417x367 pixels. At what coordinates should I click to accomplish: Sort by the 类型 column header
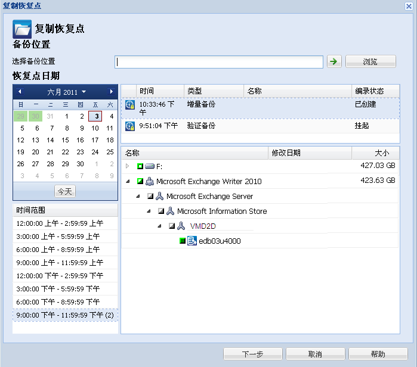(x=213, y=91)
